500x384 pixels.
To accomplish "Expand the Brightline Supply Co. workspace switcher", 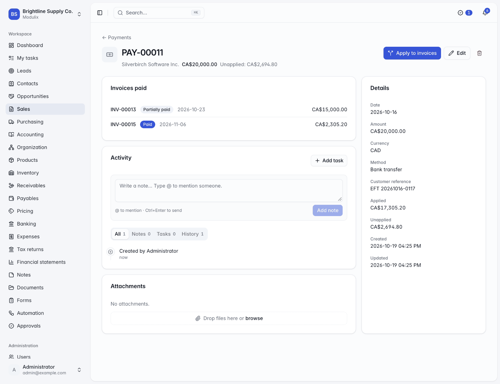I will (45, 14).
